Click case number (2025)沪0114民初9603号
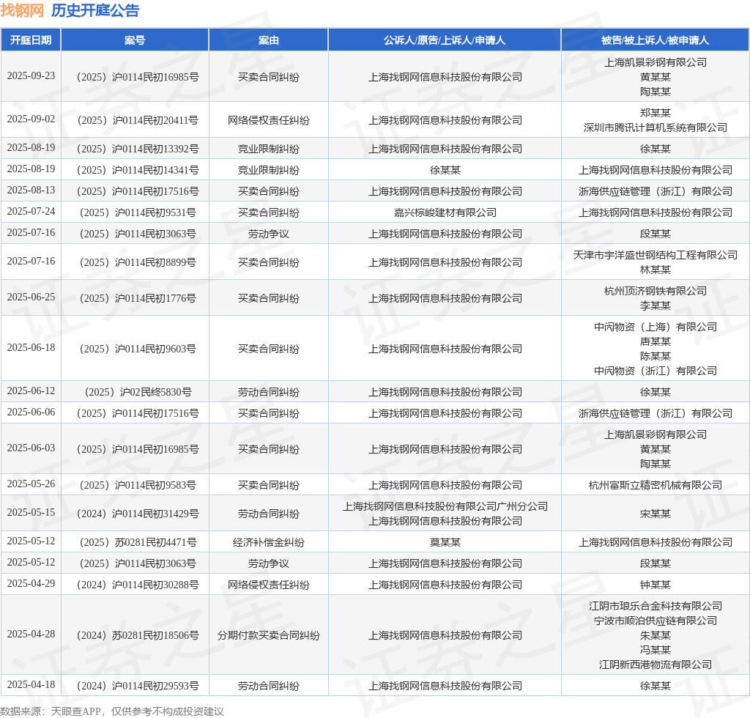The height and width of the screenshot is (718, 750). coord(138,349)
